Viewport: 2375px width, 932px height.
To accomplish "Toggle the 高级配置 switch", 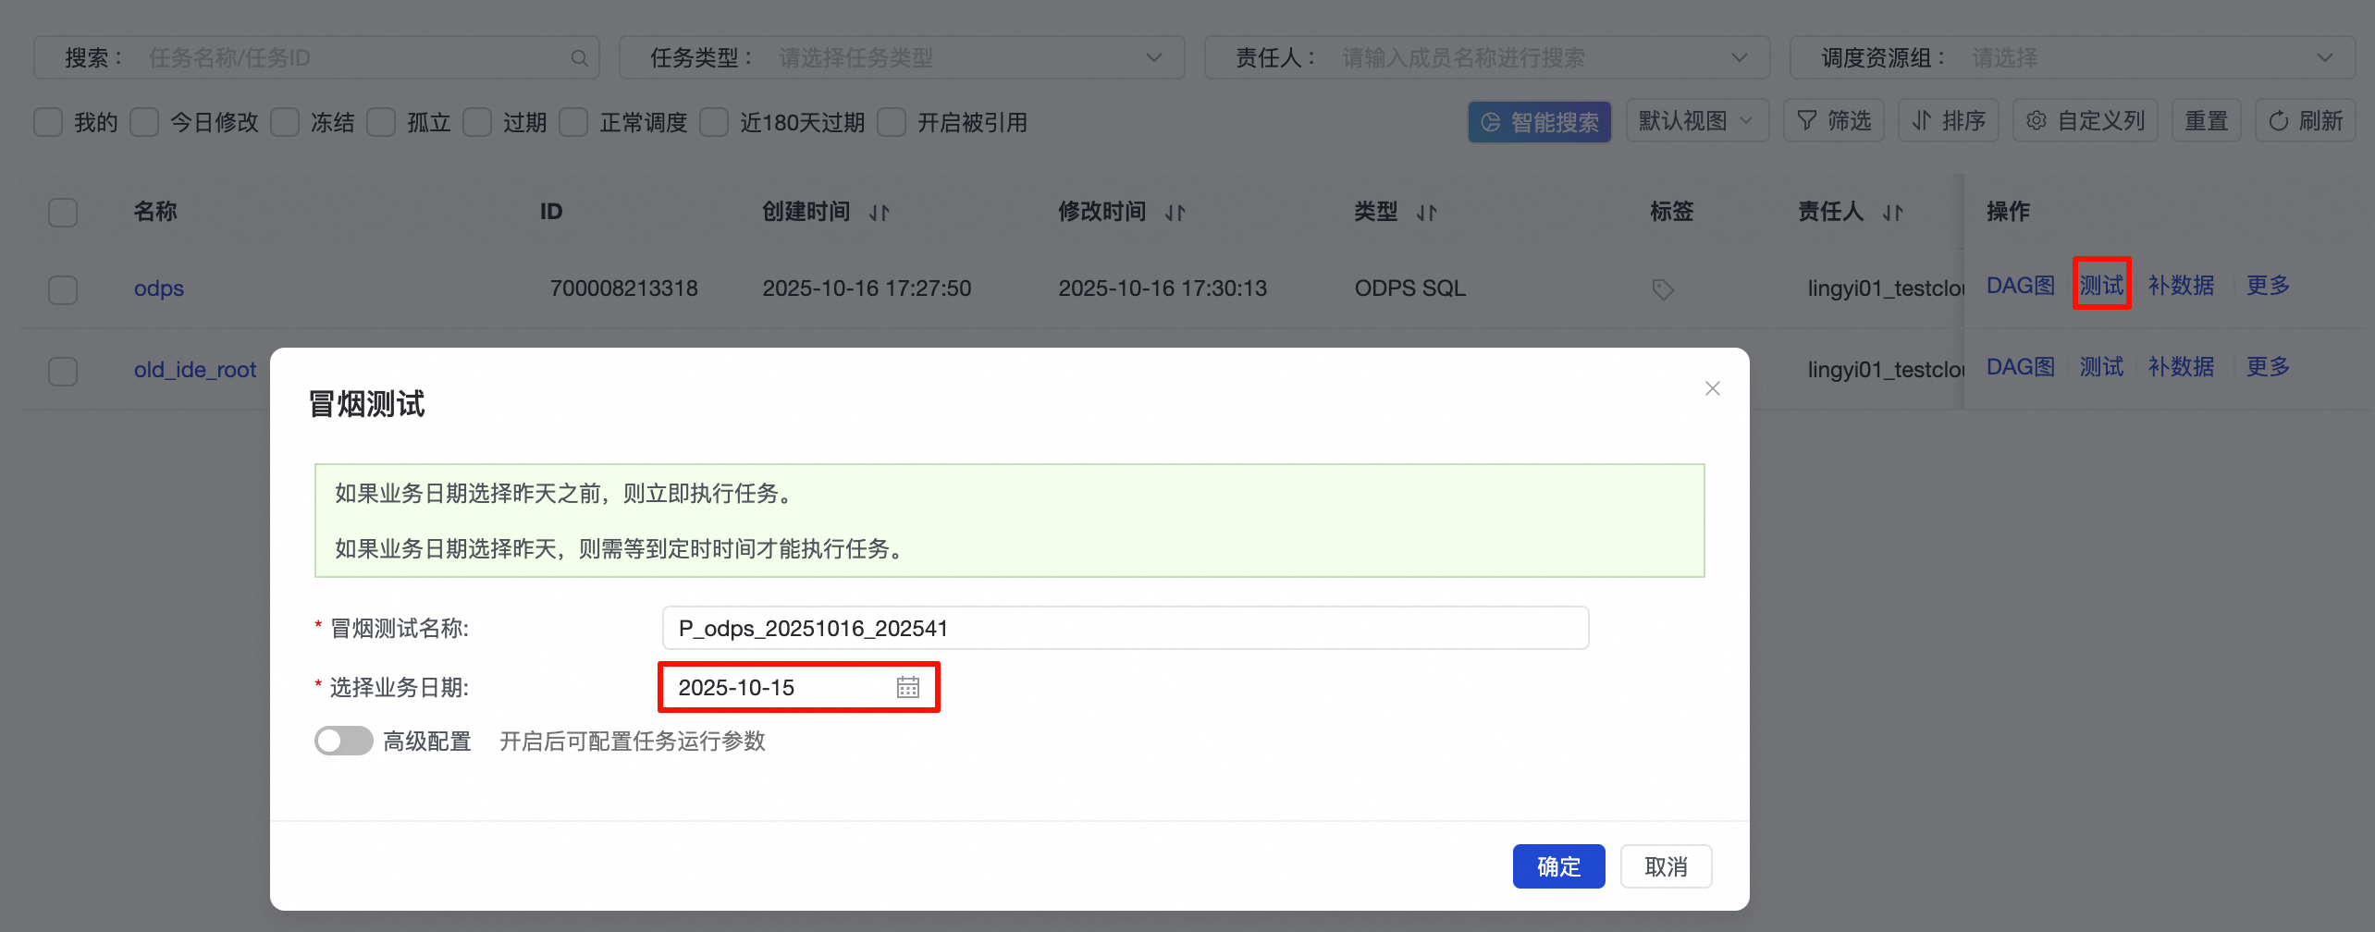I will pos(344,741).
